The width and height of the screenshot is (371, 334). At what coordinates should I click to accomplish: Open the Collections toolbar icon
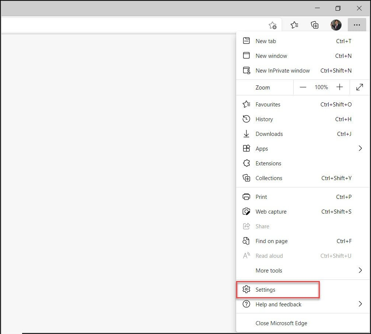point(315,25)
